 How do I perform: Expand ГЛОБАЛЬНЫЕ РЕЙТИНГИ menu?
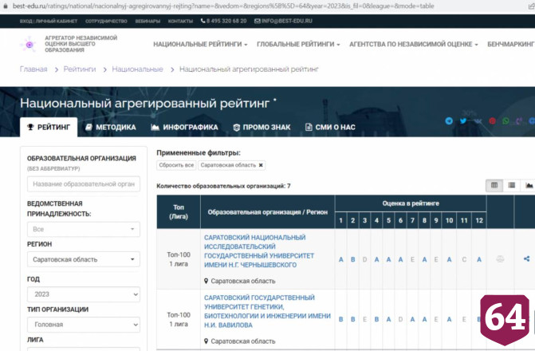[298, 45]
